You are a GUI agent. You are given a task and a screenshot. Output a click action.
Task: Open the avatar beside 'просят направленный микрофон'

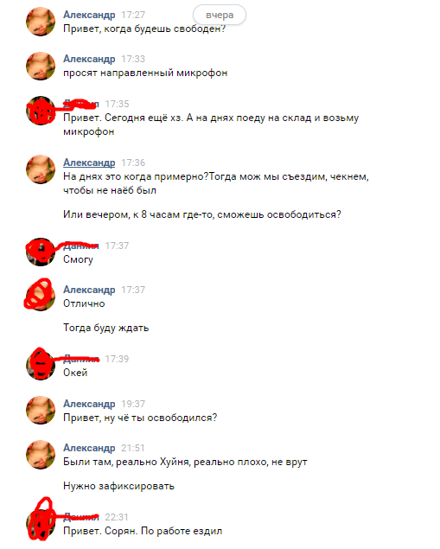click(x=41, y=66)
